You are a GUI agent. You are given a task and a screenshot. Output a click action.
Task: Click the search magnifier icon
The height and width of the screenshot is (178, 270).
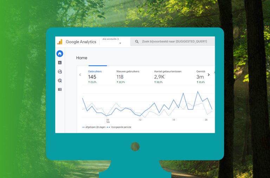tap(136, 42)
